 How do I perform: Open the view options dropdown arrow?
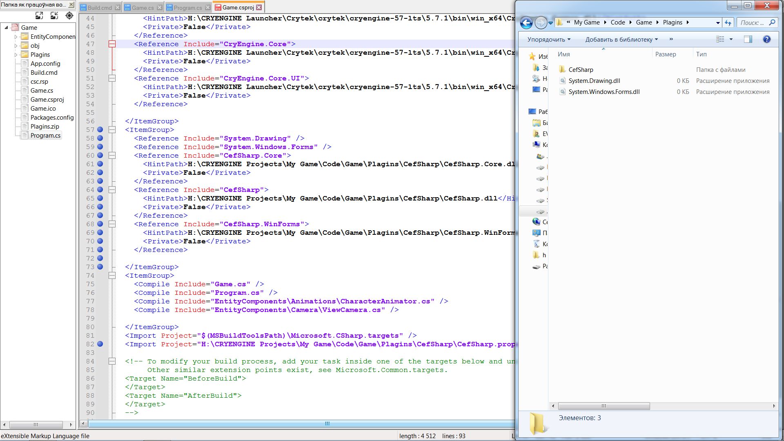[x=731, y=39]
